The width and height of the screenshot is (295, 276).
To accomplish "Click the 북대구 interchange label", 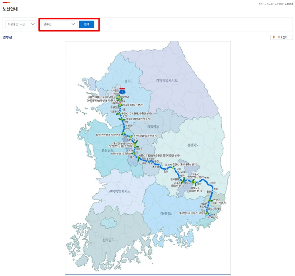I will click(187, 183).
